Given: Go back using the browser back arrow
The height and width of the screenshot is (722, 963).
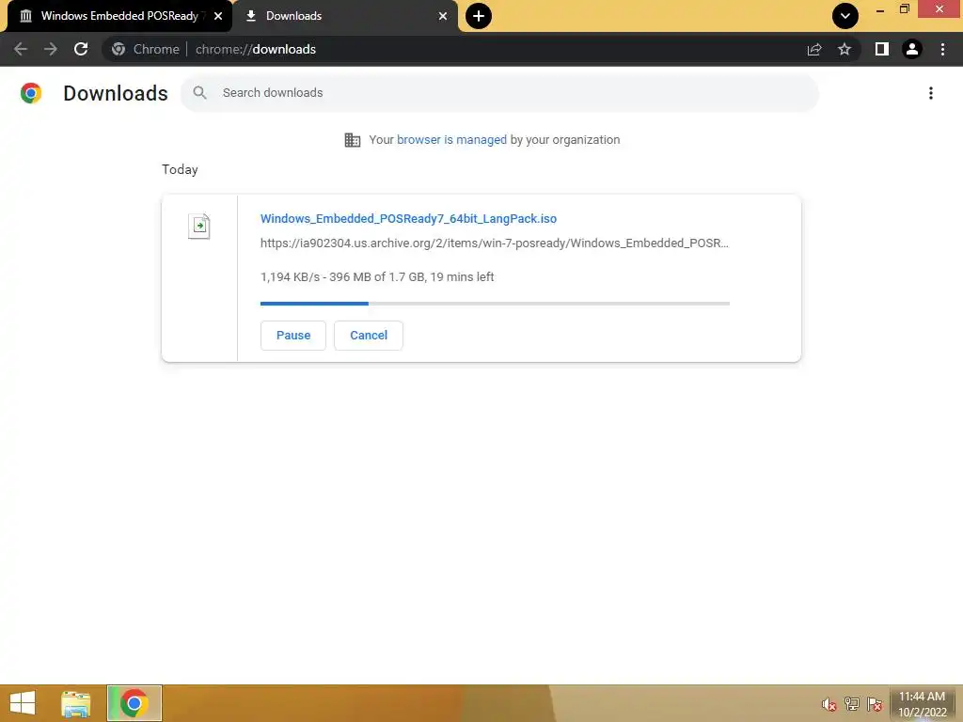Looking at the screenshot, I should click(x=21, y=49).
